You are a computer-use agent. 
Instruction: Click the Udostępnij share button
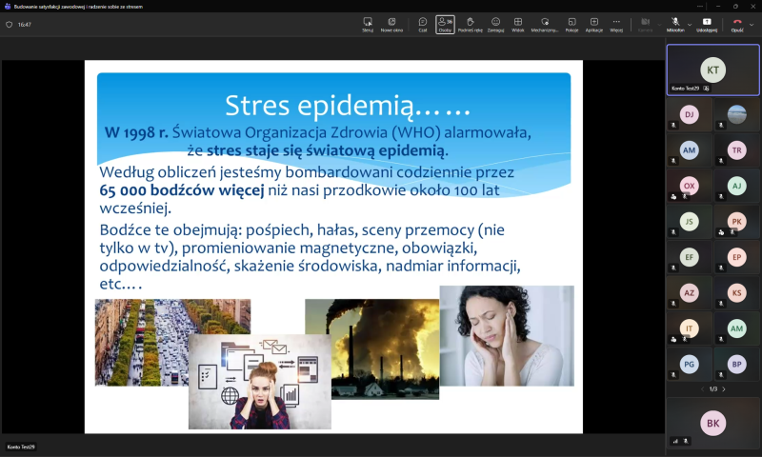[707, 24]
